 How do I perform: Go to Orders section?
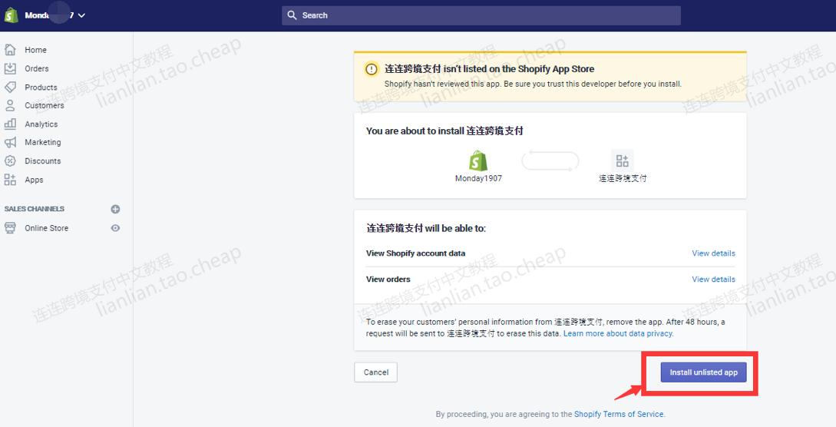(x=36, y=69)
